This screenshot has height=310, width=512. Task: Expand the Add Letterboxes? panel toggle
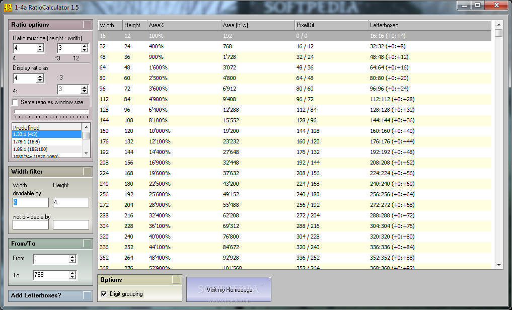click(87, 295)
